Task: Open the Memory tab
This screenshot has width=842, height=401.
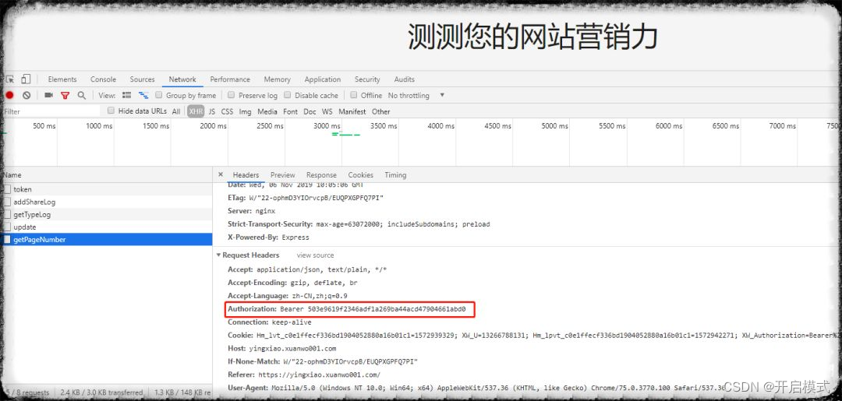Action: [277, 79]
